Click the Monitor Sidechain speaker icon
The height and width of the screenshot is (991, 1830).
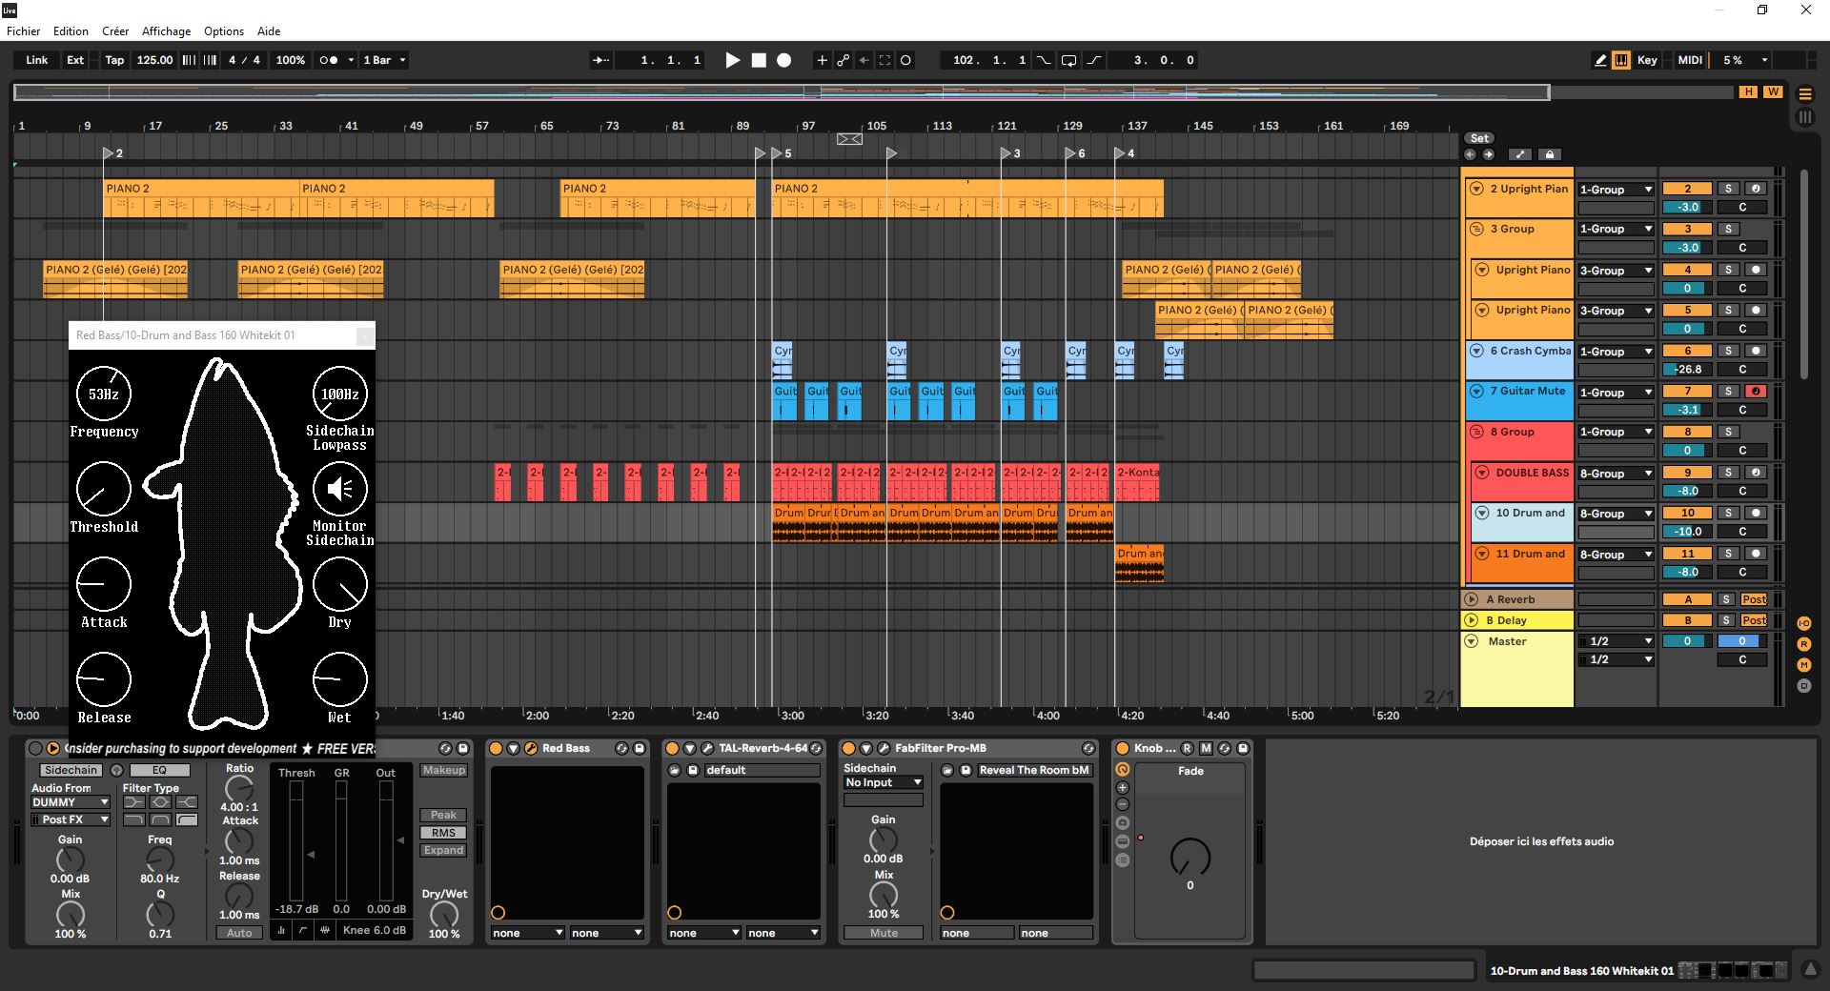pyautogui.click(x=339, y=489)
